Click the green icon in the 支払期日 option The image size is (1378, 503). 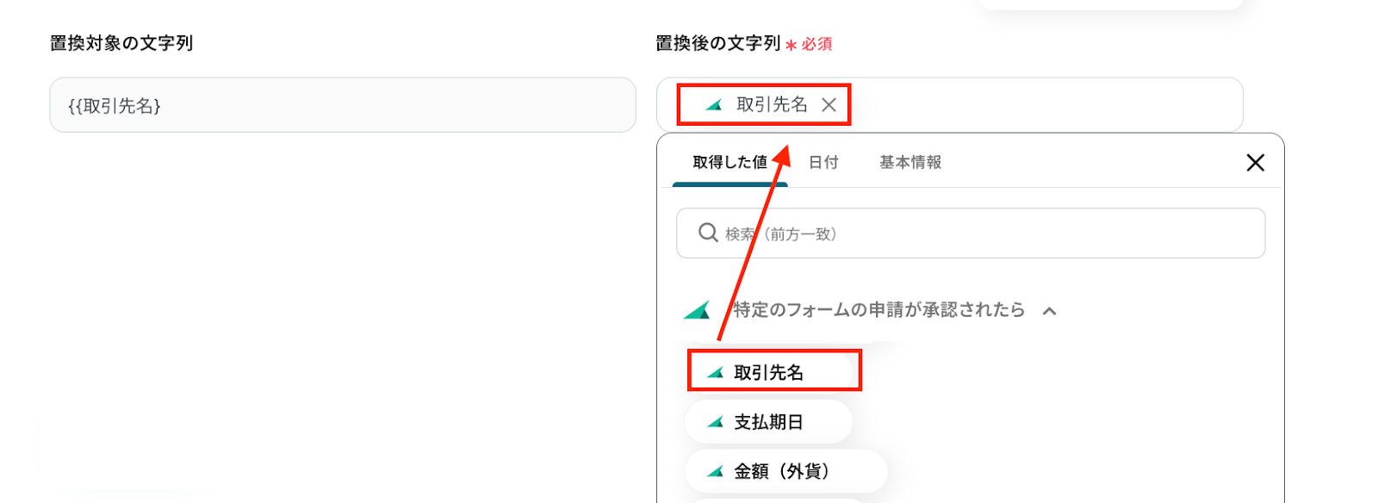tap(715, 422)
